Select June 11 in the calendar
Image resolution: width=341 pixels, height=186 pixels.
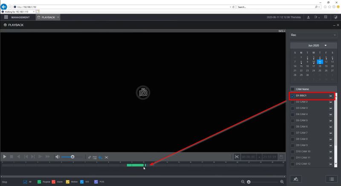click(320, 62)
